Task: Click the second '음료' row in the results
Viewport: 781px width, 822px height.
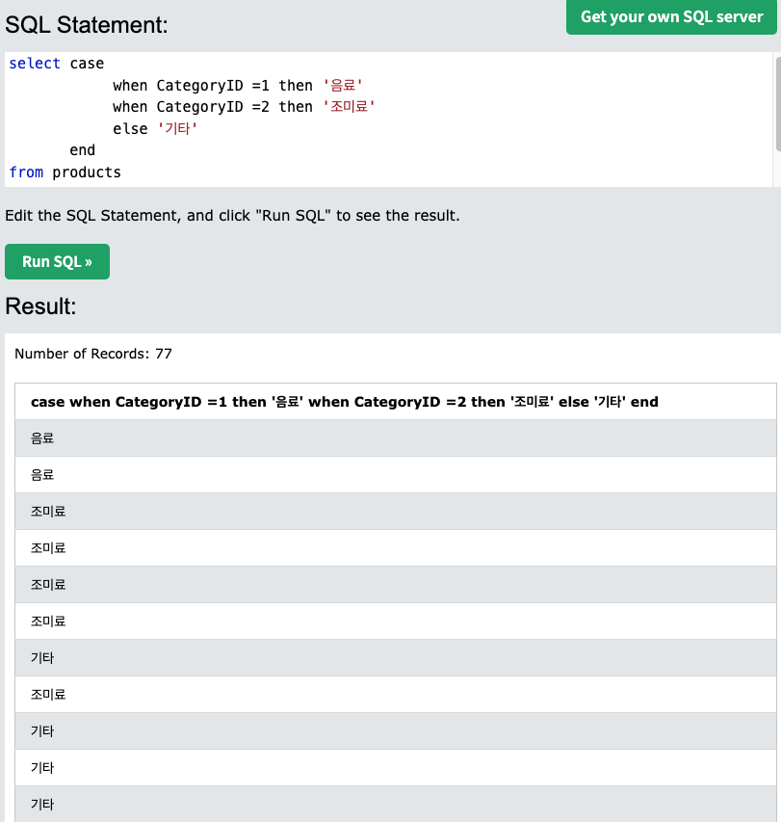Action: coord(42,474)
